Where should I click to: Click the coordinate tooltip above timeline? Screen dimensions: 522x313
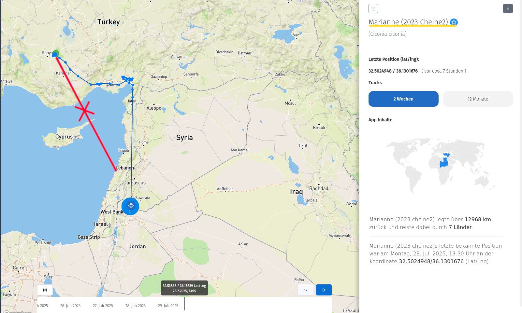pos(184,288)
